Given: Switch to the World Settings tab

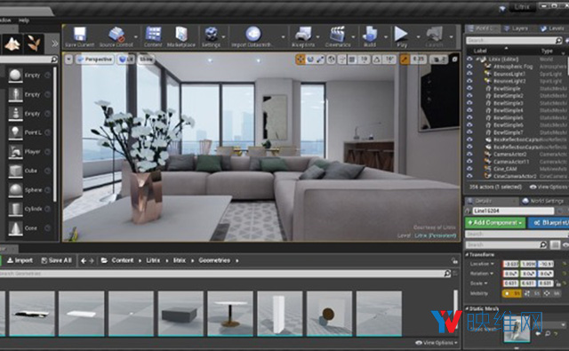Looking at the screenshot, I should coord(543,201).
